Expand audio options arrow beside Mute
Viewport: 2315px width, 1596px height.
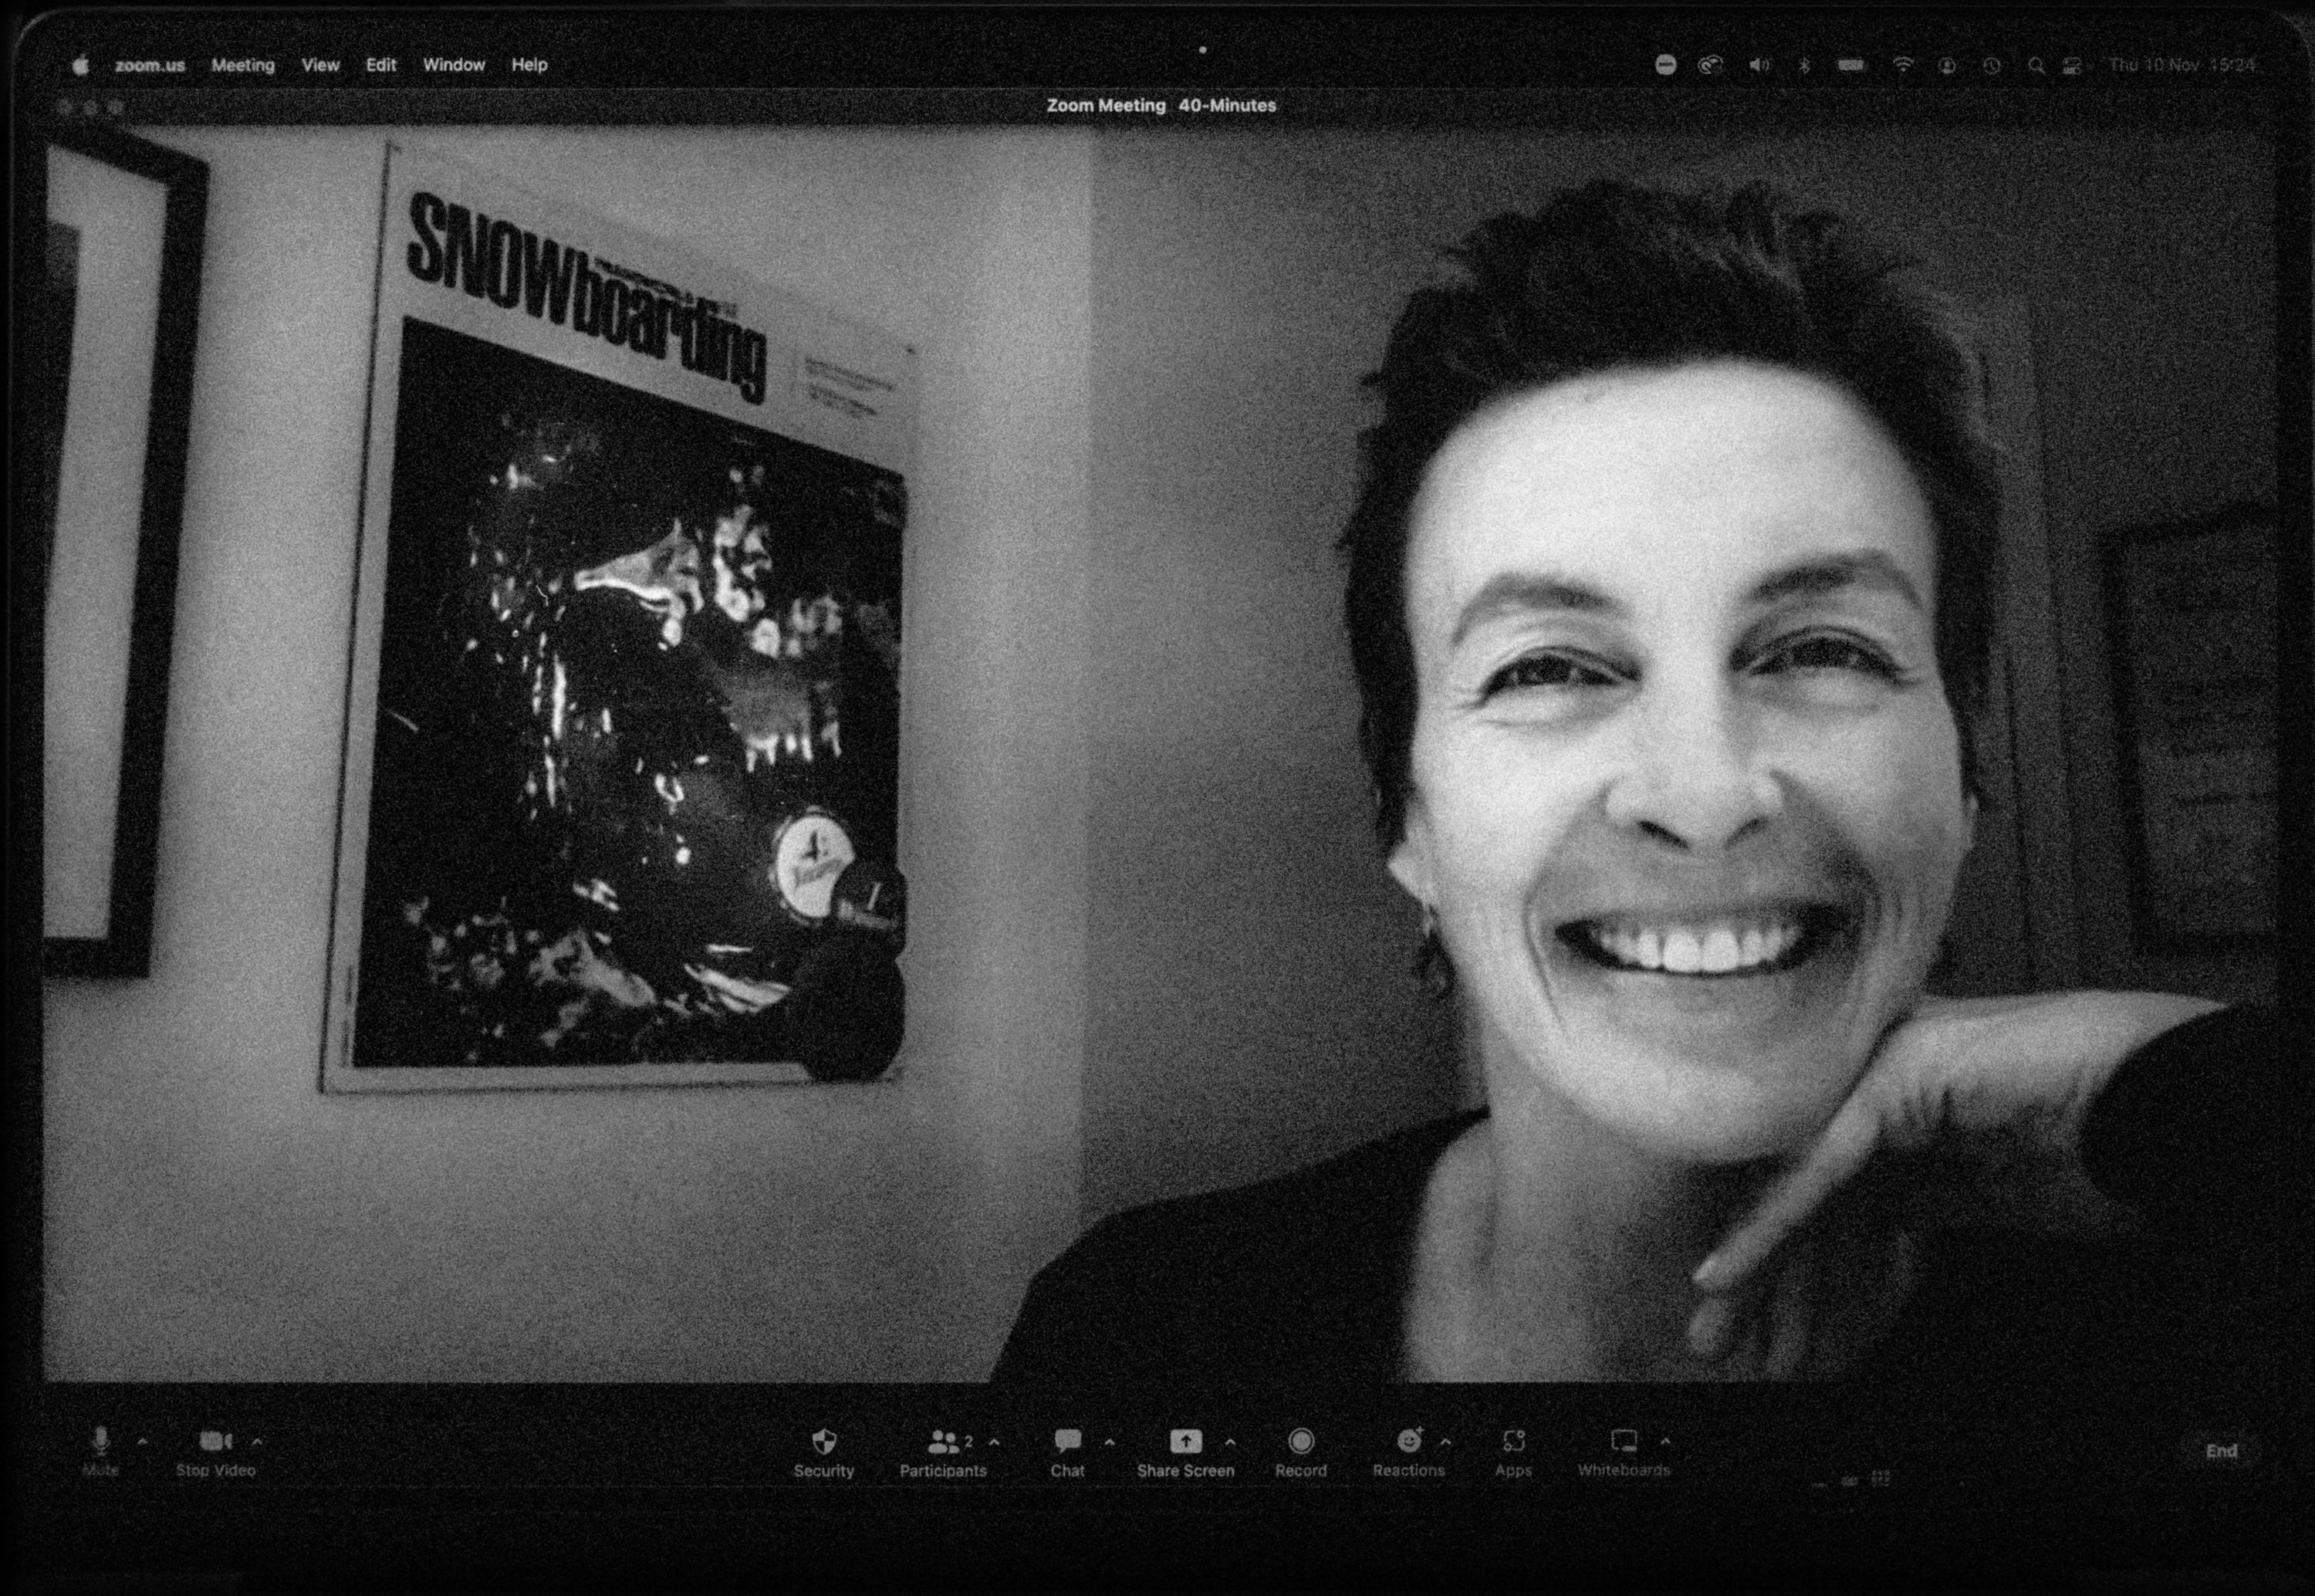(143, 1442)
